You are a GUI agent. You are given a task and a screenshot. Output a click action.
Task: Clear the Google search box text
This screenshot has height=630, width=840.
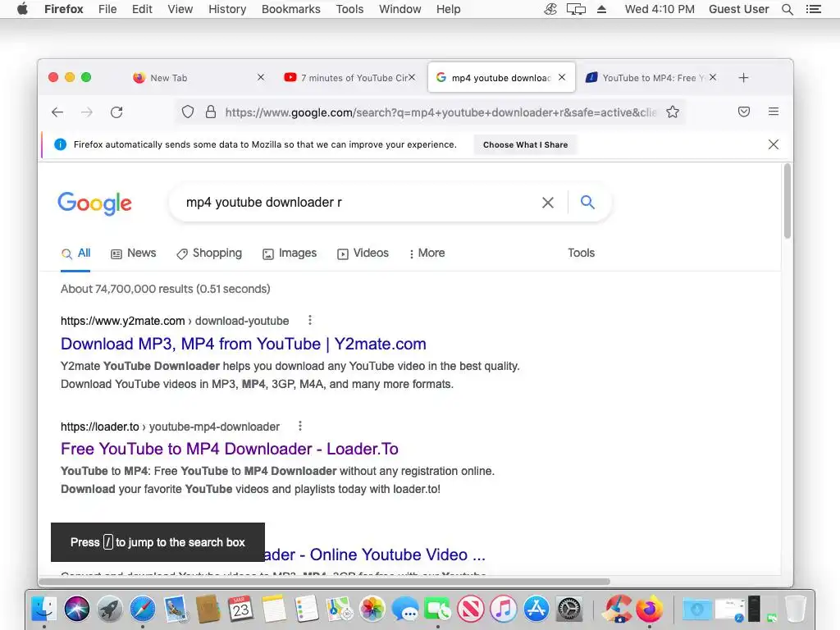click(x=547, y=203)
